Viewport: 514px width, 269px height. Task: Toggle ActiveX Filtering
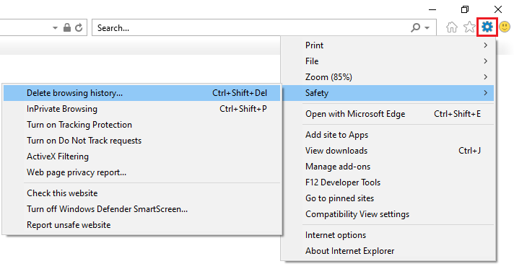(142, 156)
